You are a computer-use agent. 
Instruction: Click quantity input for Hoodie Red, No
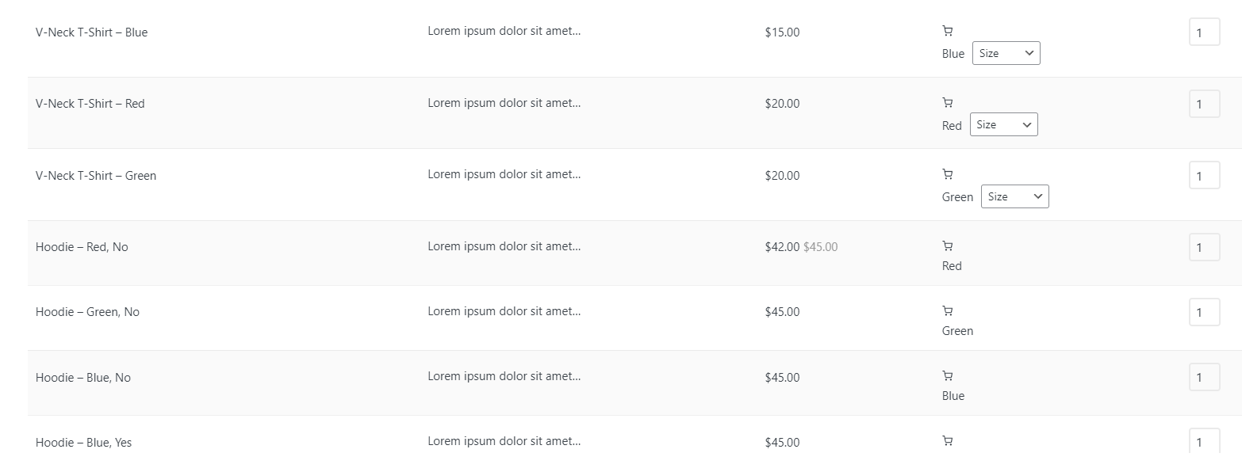1204,247
